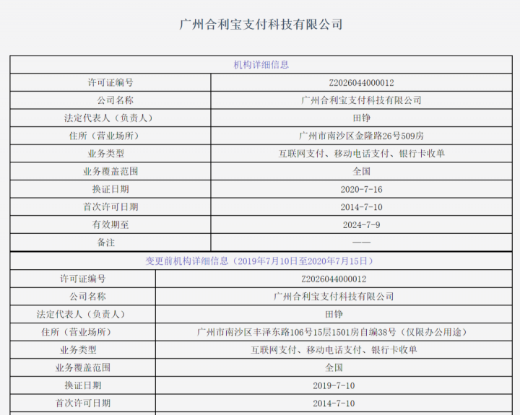Select 业务覆盖范围 label in 变更前 table

tap(83, 367)
